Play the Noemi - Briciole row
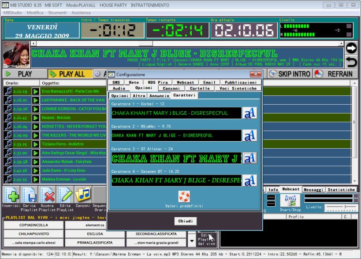361x259 pixels. point(35,118)
